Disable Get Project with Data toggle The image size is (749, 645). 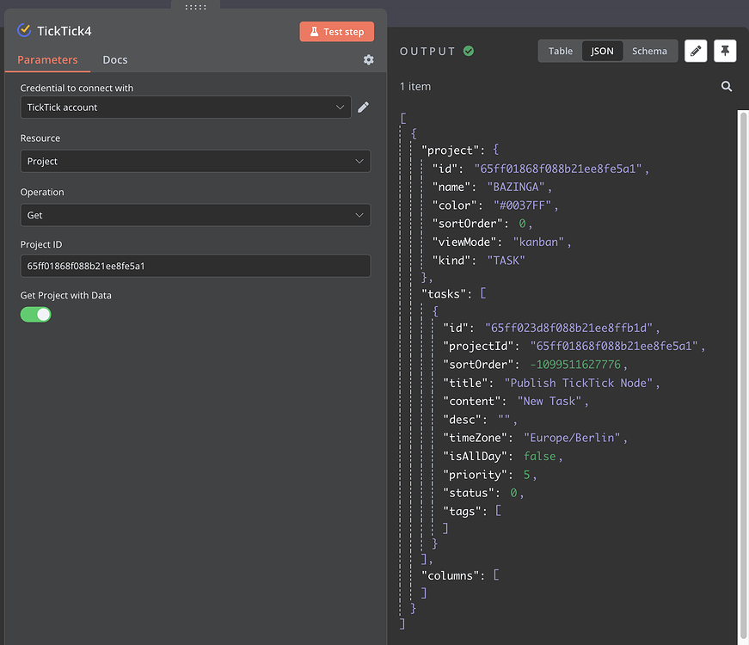(36, 314)
